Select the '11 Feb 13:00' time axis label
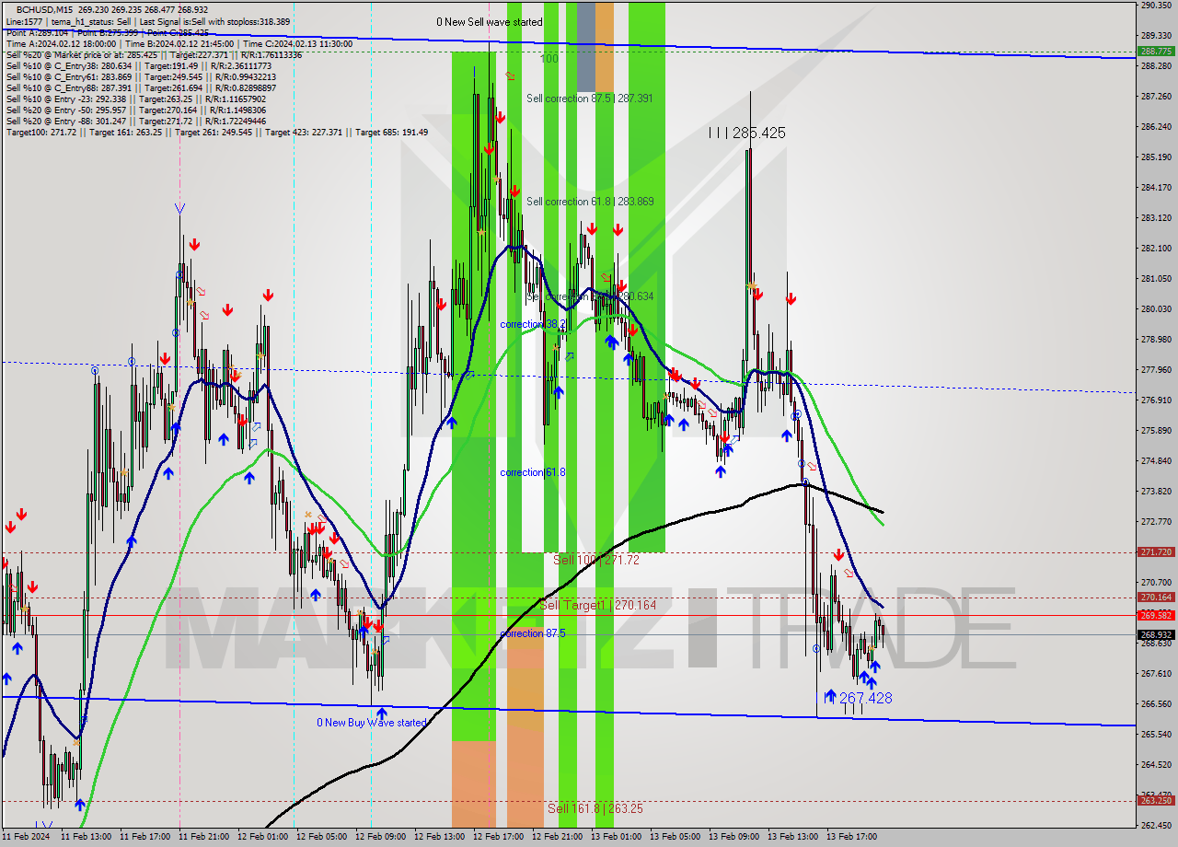 [x=86, y=837]
